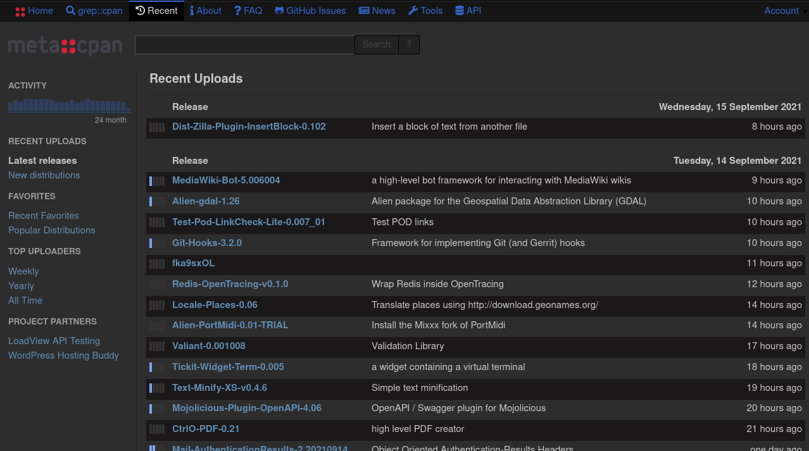Click 'high level PDF creator' description

(418, 429)
